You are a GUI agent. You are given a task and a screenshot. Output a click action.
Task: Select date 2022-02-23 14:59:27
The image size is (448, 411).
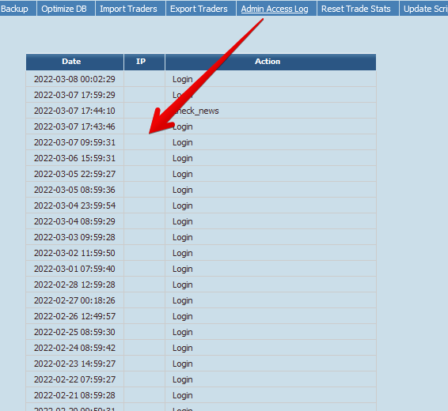click(74, 364)
